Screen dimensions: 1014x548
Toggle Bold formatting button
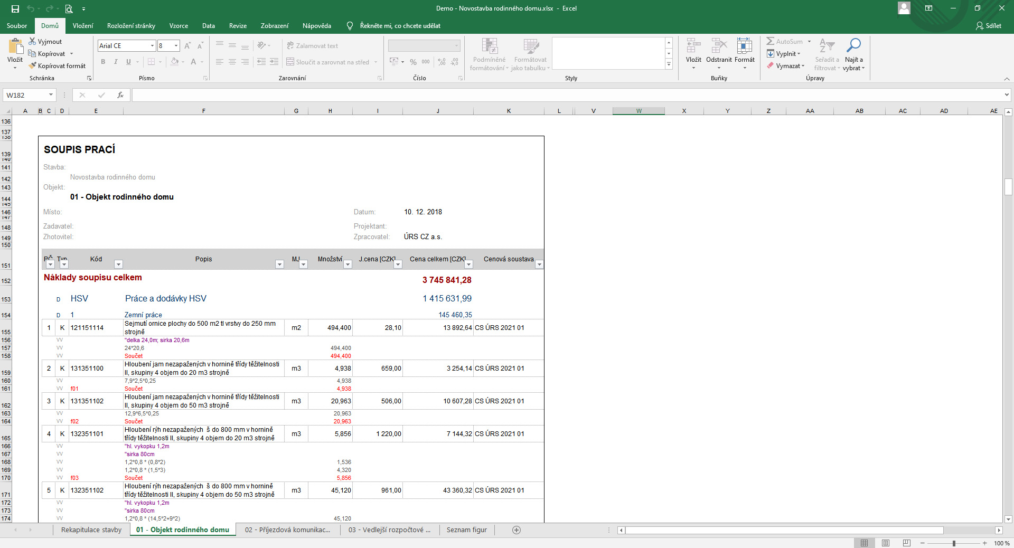[x=103, y=62]
